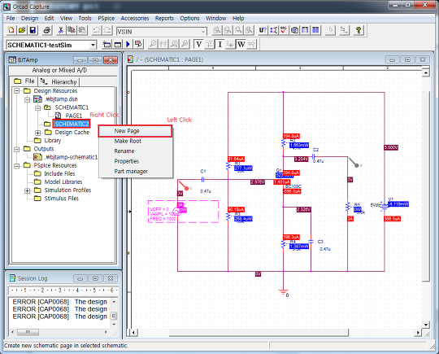The image size is (439, 354).
Task: Click the Copy toolbar icon
Action: 72,30
